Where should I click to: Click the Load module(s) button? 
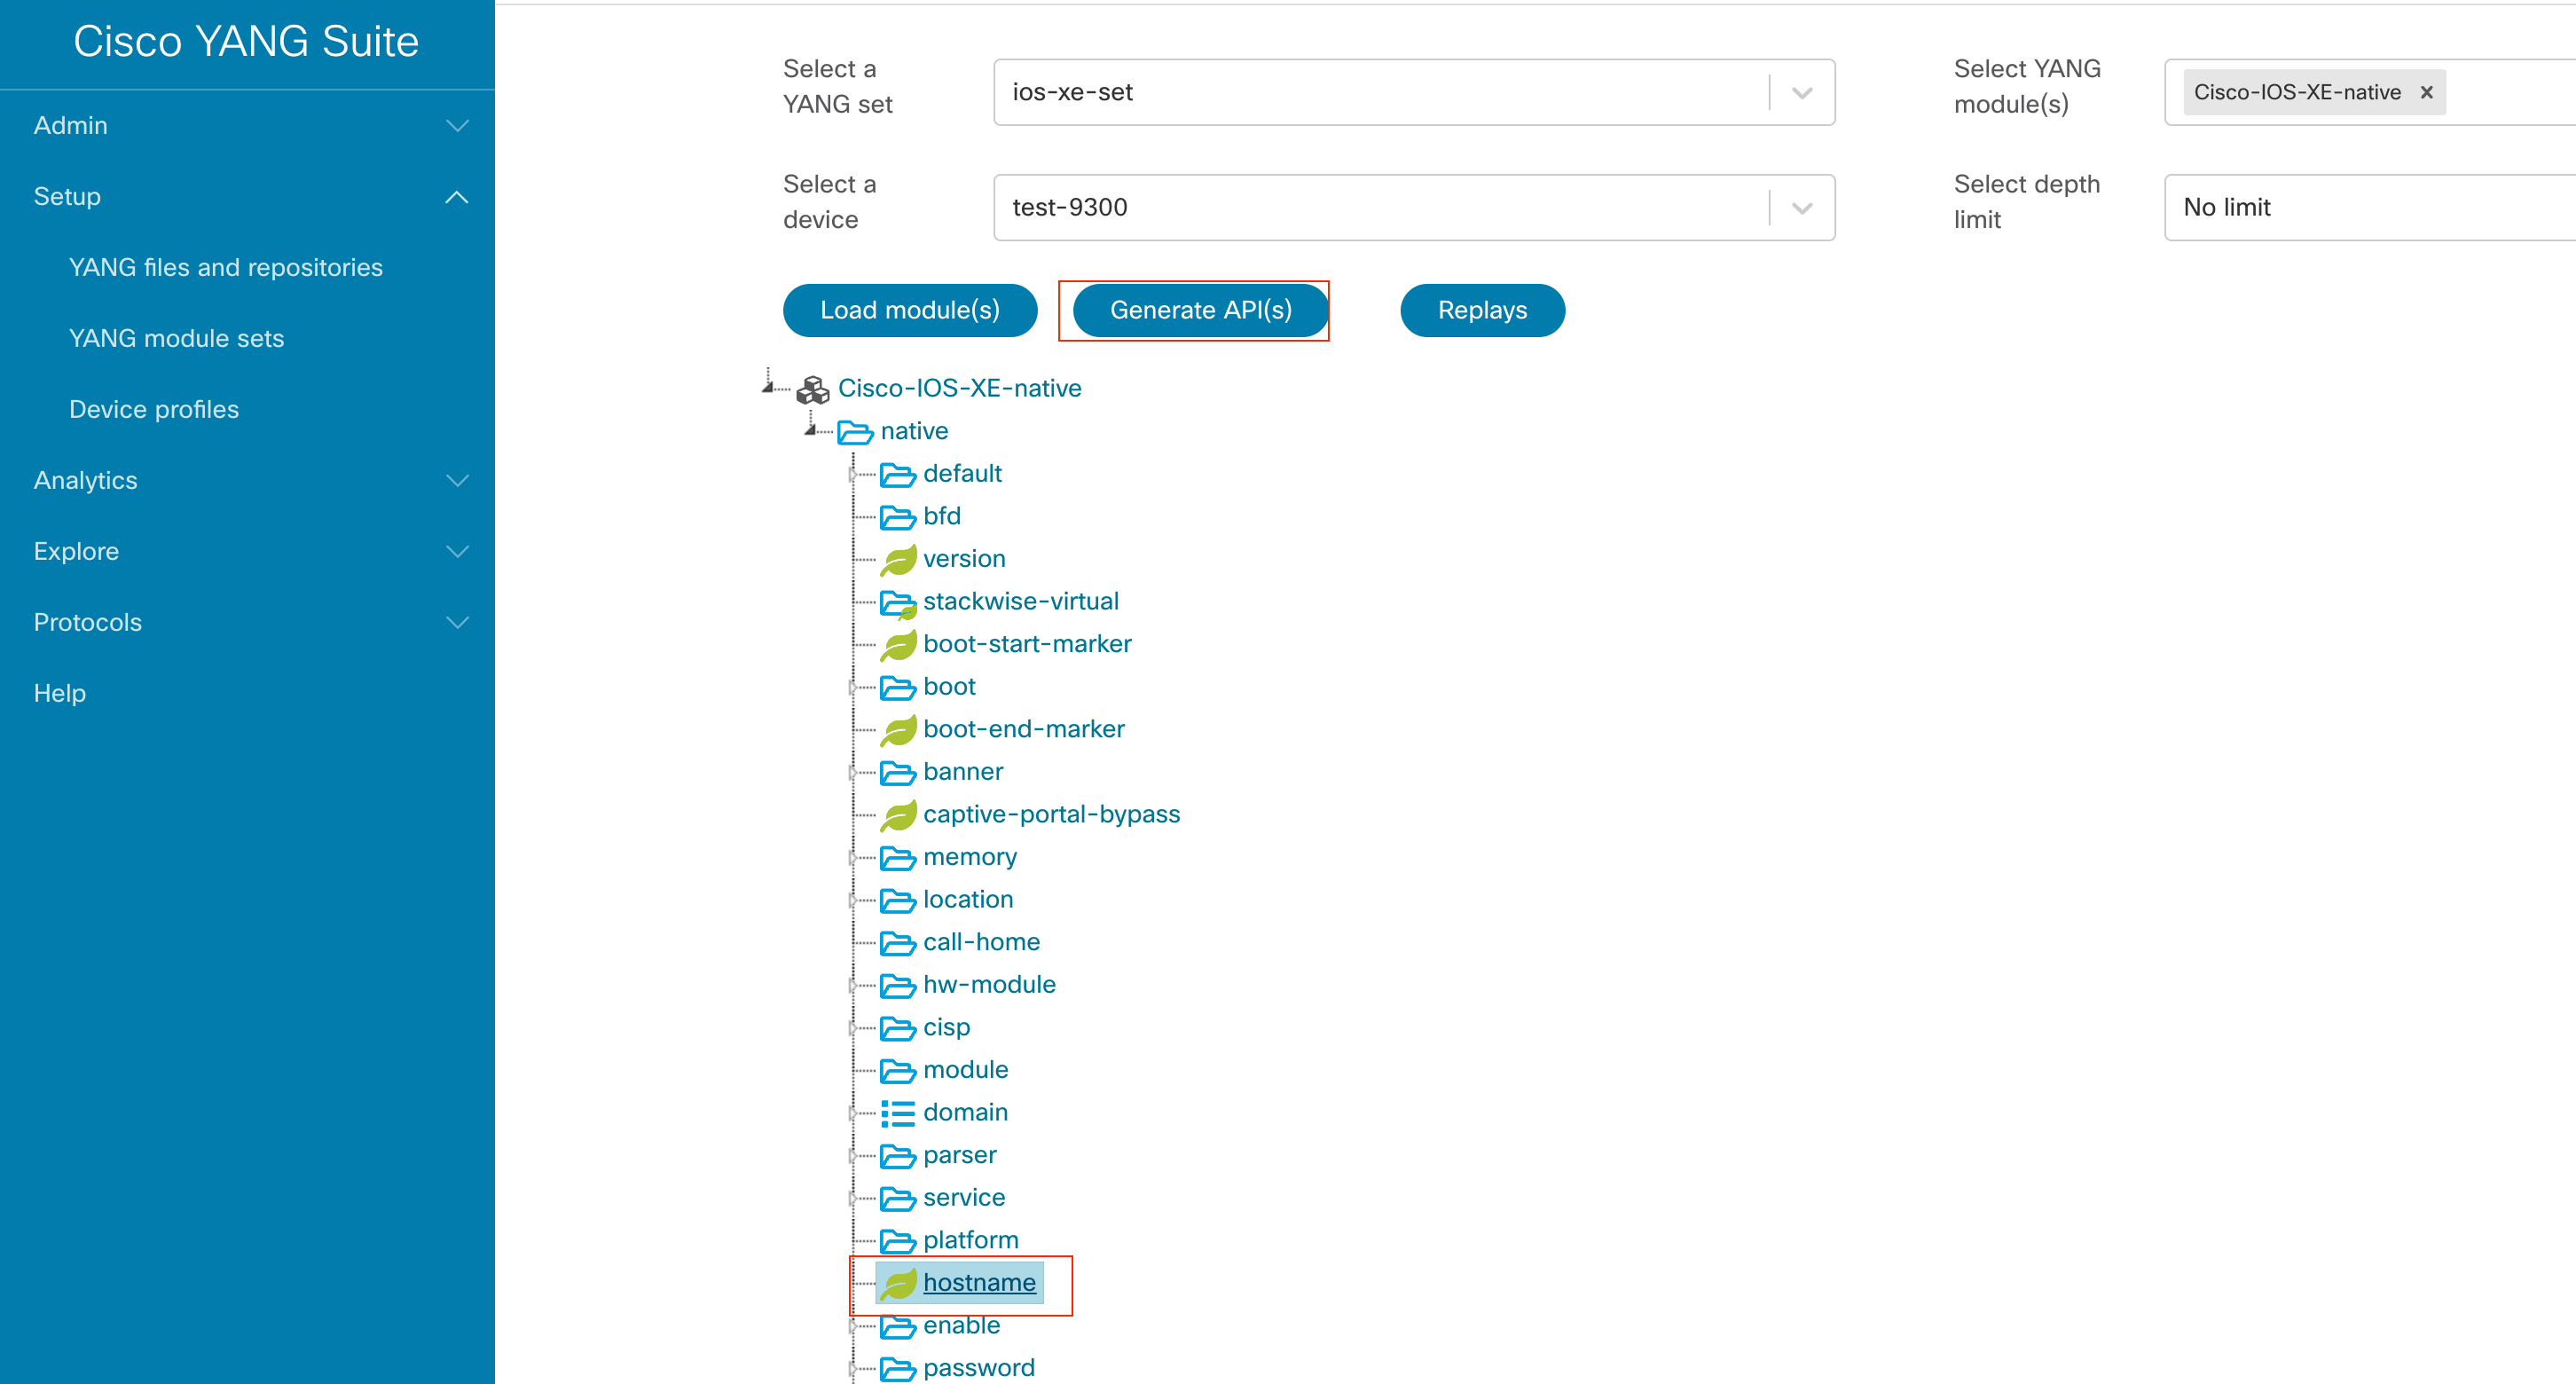909,310
